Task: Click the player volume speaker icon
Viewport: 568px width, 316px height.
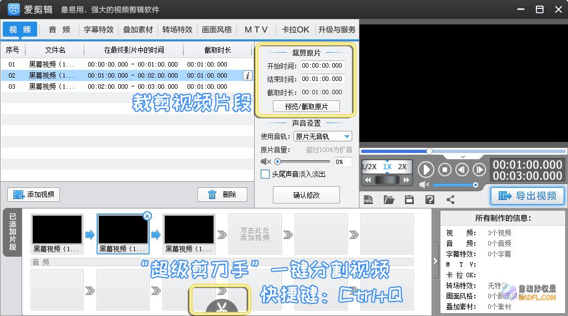Action: 423,185
